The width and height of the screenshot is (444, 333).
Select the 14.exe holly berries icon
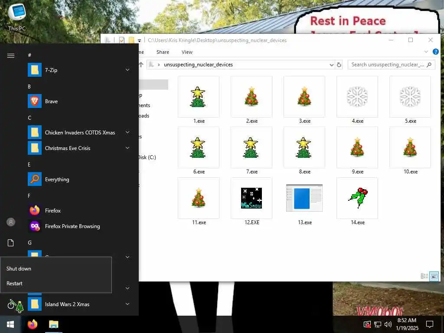point(358,198)
